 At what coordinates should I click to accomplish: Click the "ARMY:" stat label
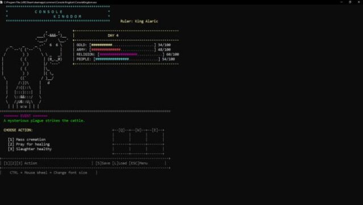pyautogui.click(x=82, y=49)
